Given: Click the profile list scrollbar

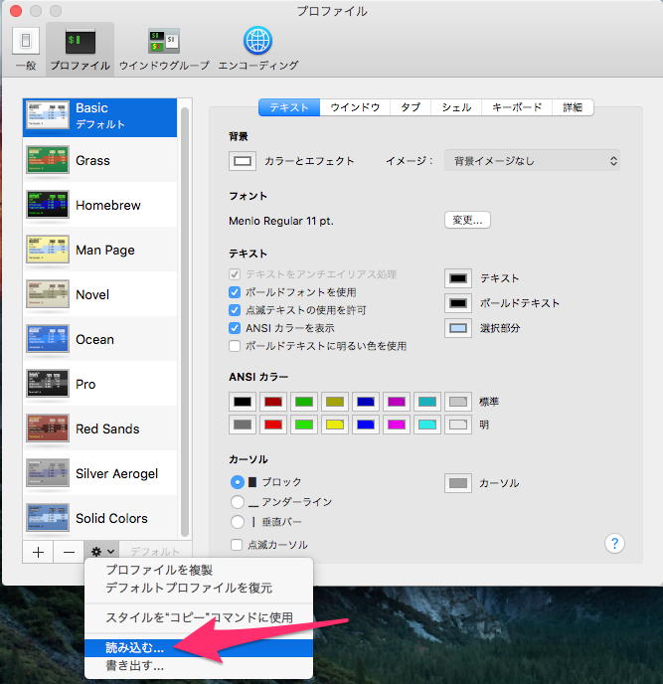Looking at the screenshot, I should pos(185,322).
